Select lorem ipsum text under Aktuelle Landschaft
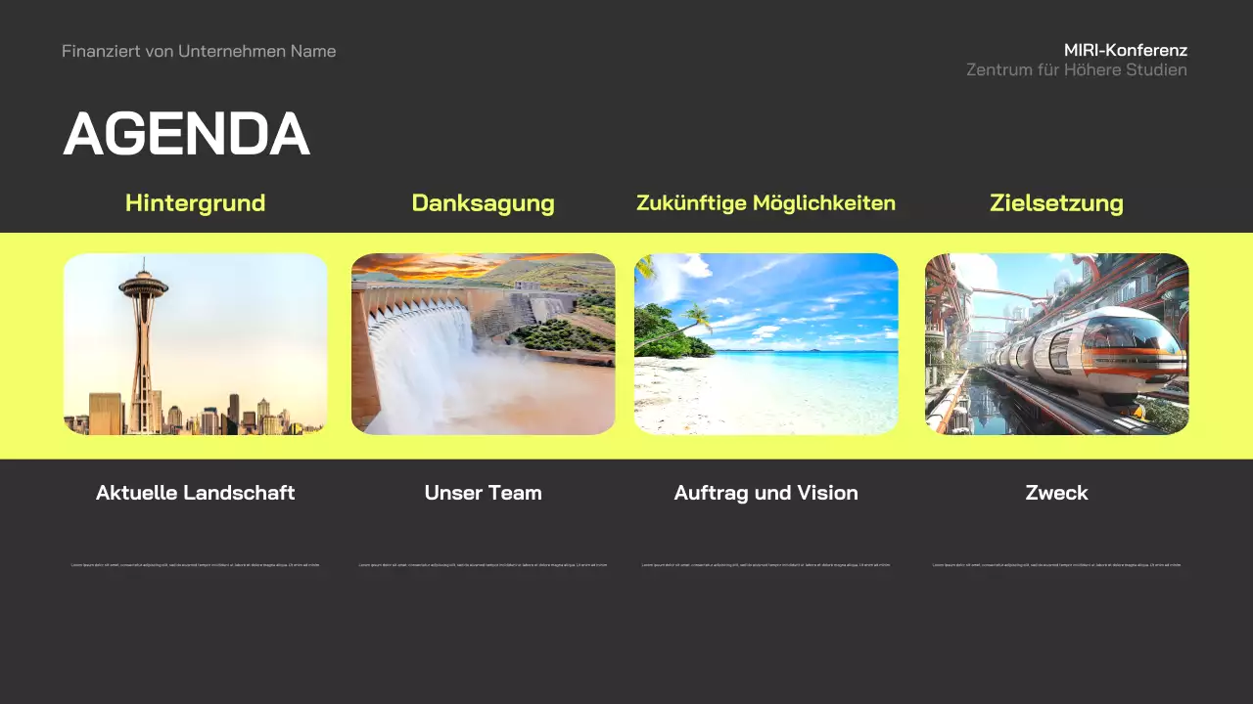Viewport: 1253px width, 704px height. click(x=196, y=565)
